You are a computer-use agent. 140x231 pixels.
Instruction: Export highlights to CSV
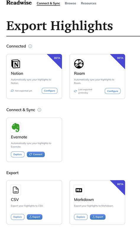(35, 217)
